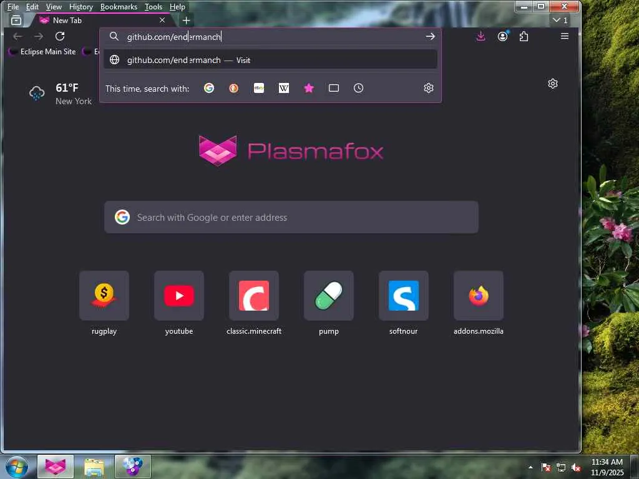Open the hamburger application menu
639x479 pixels.
pos(564,36)
